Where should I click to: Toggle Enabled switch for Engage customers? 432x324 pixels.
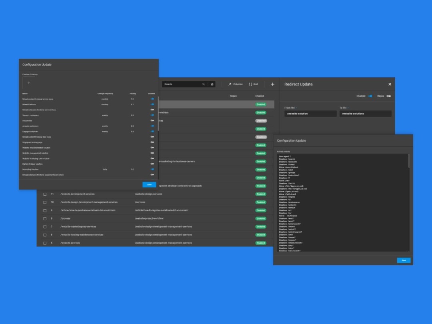152,132
